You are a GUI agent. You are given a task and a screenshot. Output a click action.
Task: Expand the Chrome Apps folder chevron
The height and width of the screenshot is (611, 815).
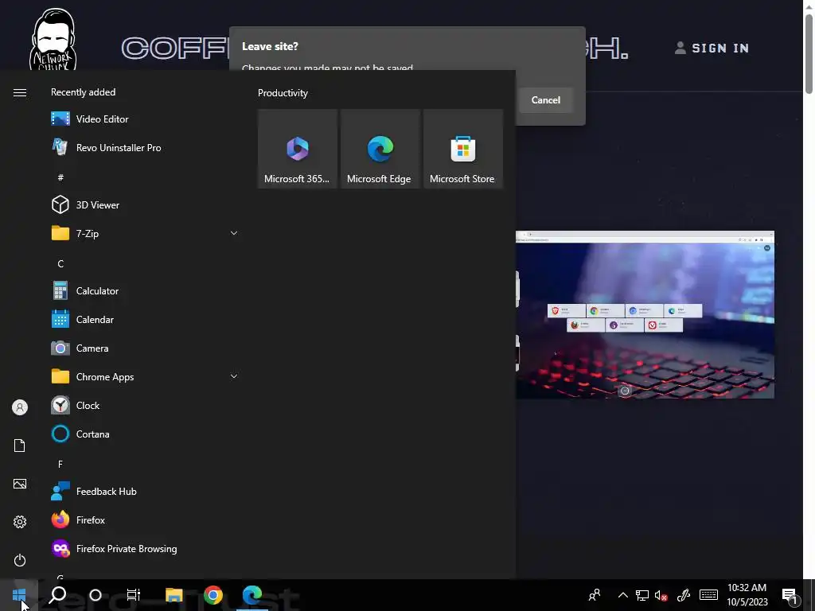click(x=234, y=376)
